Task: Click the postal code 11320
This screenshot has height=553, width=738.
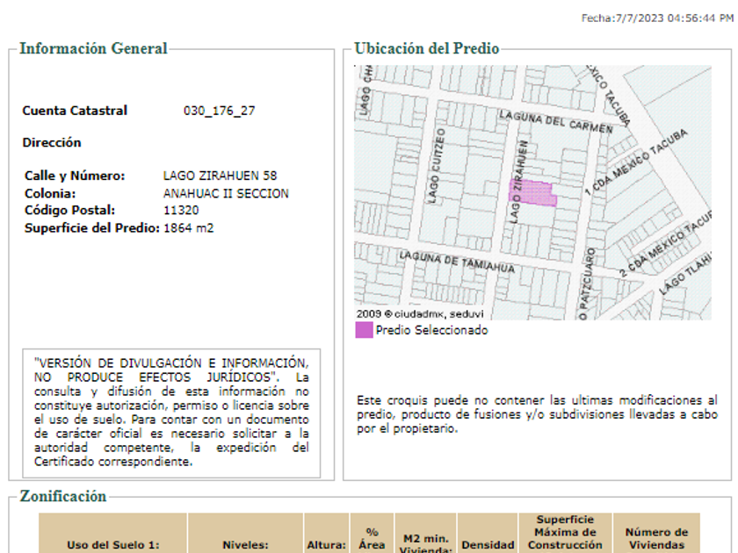Action: [181, 210]
